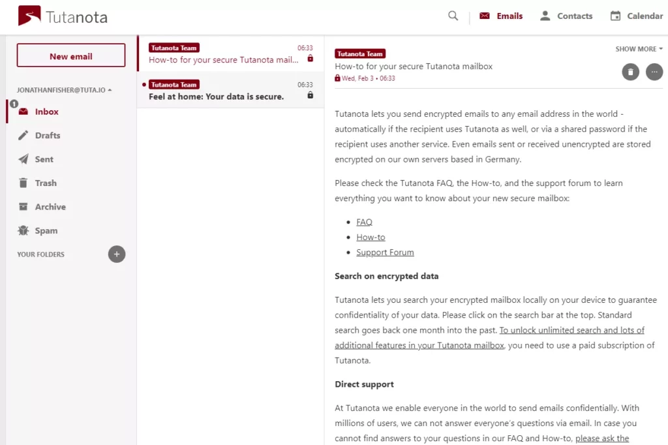The image size is (668, 445).
Task: Open the Drafts folder
Action: (47, 136)
